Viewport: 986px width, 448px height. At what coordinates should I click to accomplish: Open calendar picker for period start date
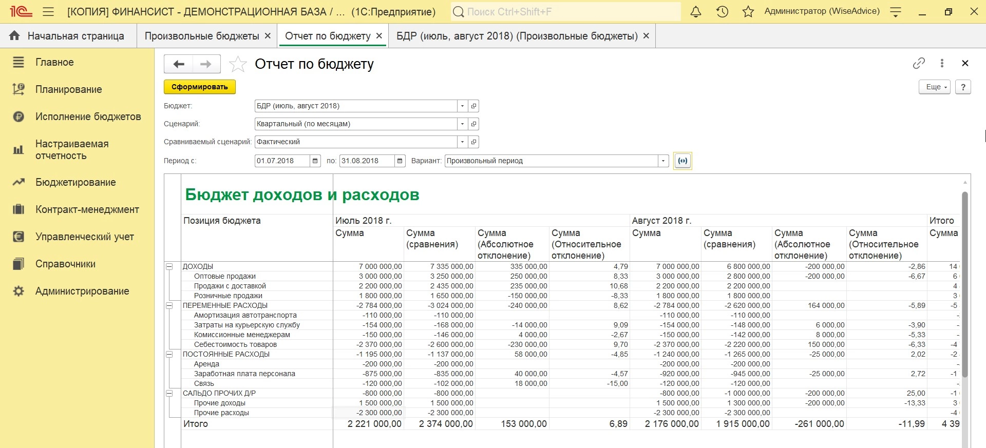coord(315,161)
